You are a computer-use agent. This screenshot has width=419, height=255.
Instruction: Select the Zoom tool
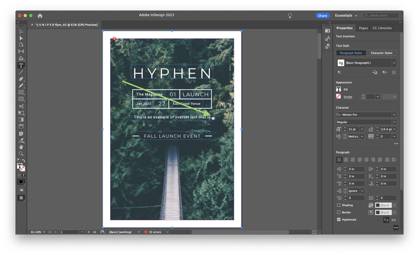coord(21,154)
